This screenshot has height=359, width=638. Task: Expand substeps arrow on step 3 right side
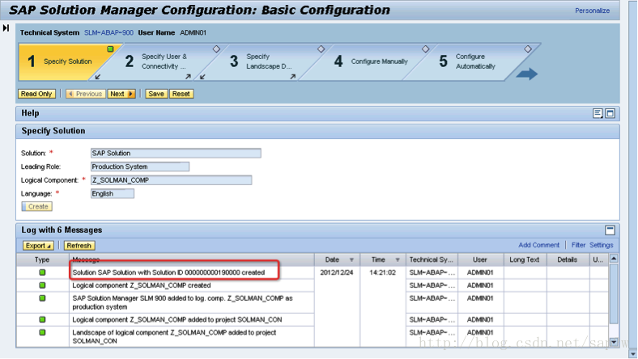click(292, 77)
